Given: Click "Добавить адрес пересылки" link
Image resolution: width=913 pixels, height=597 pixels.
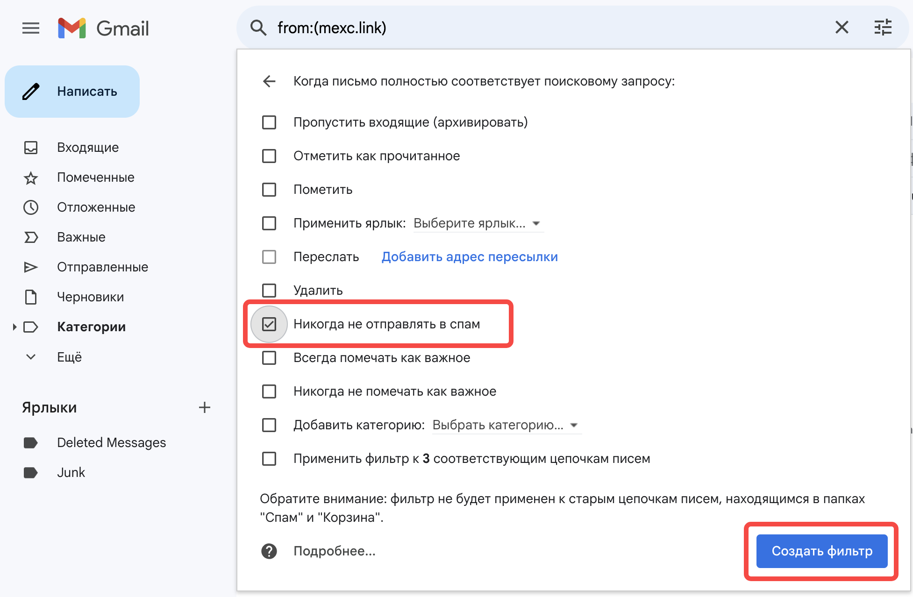Looking at the screenshot, I should [x=470, y=257].
